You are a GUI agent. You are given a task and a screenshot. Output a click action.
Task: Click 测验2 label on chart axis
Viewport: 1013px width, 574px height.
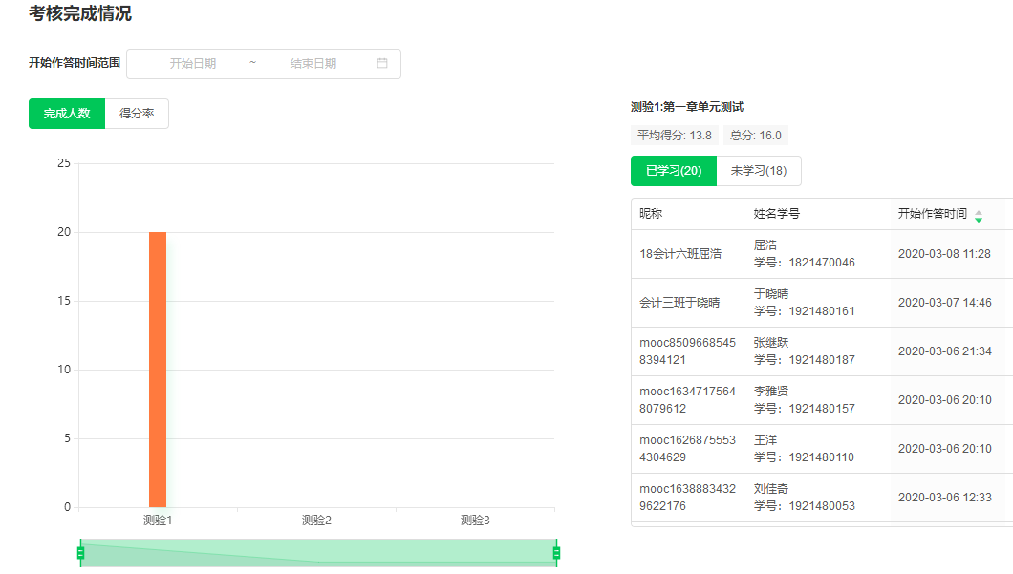pyautogui.click(x=316, y=521)
